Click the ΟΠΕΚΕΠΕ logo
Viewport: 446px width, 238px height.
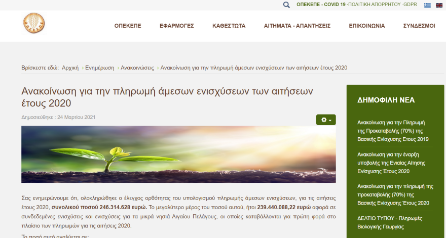point(34,24)
